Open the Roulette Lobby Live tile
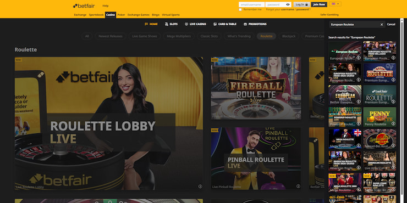 pos(109,123)
